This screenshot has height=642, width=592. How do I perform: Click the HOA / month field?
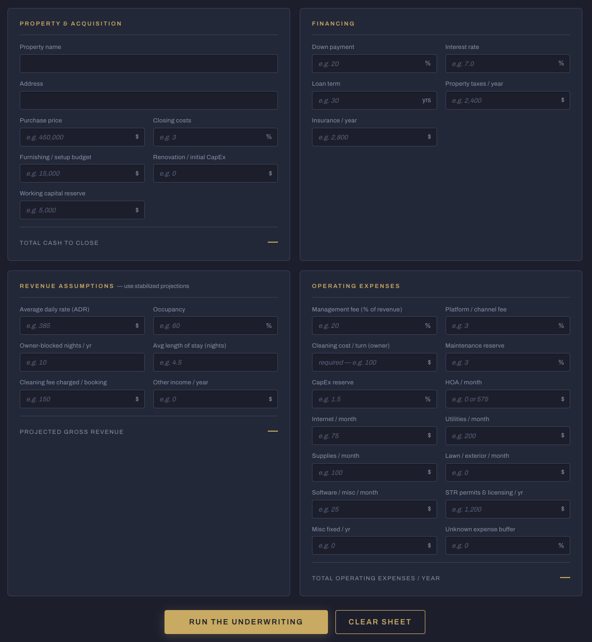[507, 399]
